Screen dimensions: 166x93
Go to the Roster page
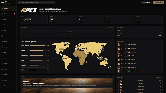coord(8,19)
